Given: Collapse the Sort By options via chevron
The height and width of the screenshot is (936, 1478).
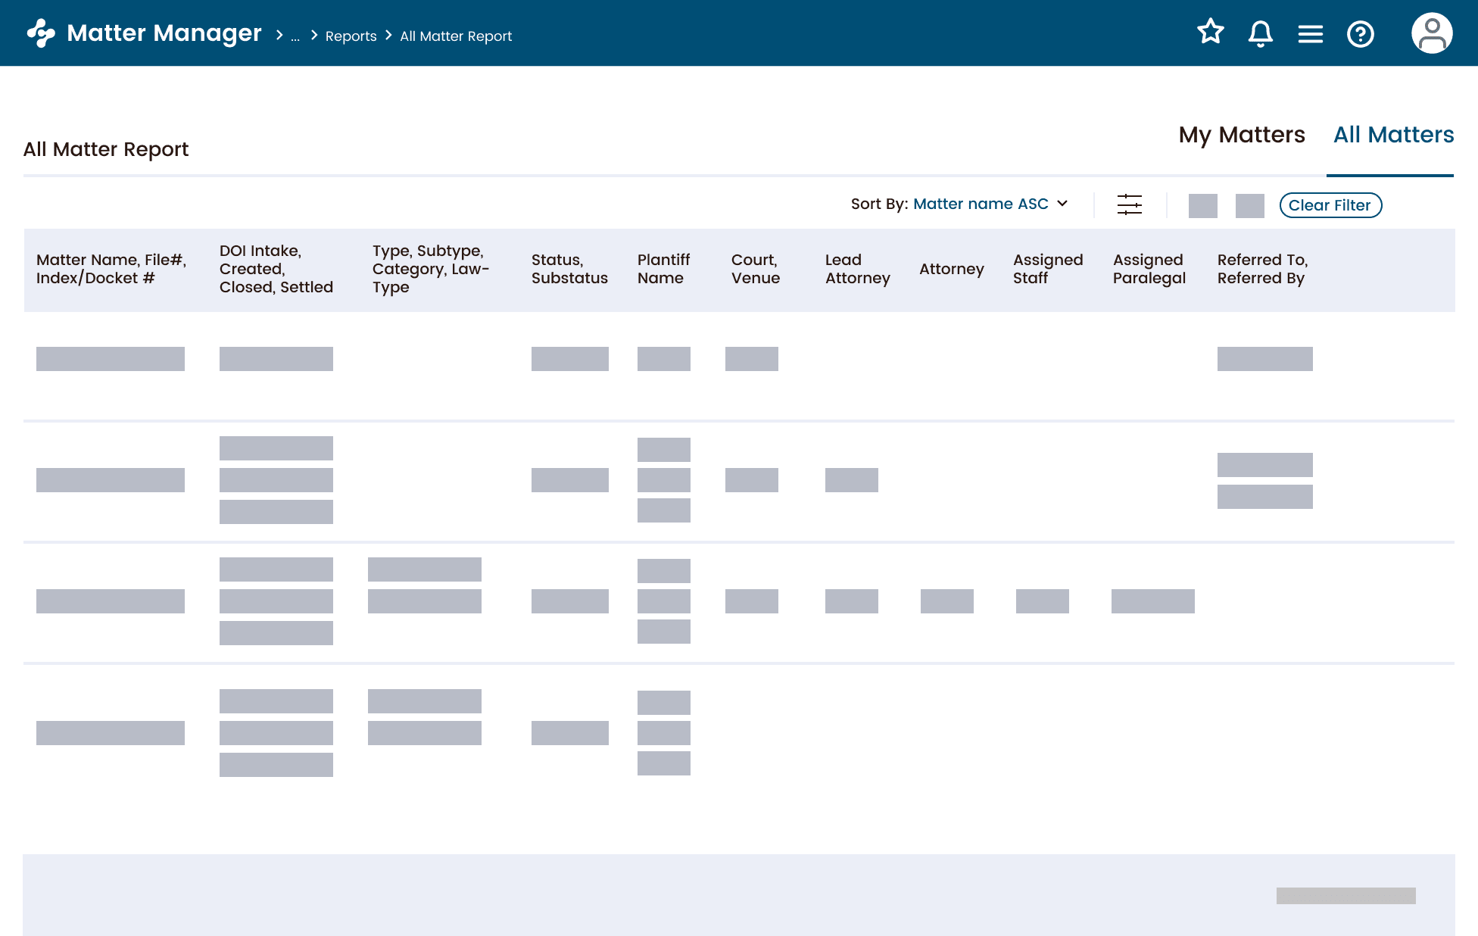Looking at the screenshot, I should click(1063, 204).
